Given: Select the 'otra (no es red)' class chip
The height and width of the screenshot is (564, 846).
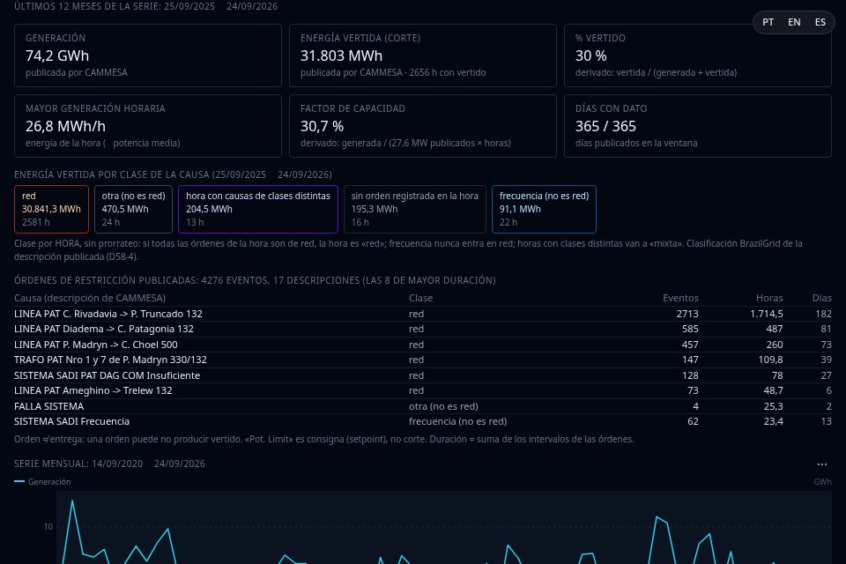Looking at the screenshot, I should click(x=133, y=210).
